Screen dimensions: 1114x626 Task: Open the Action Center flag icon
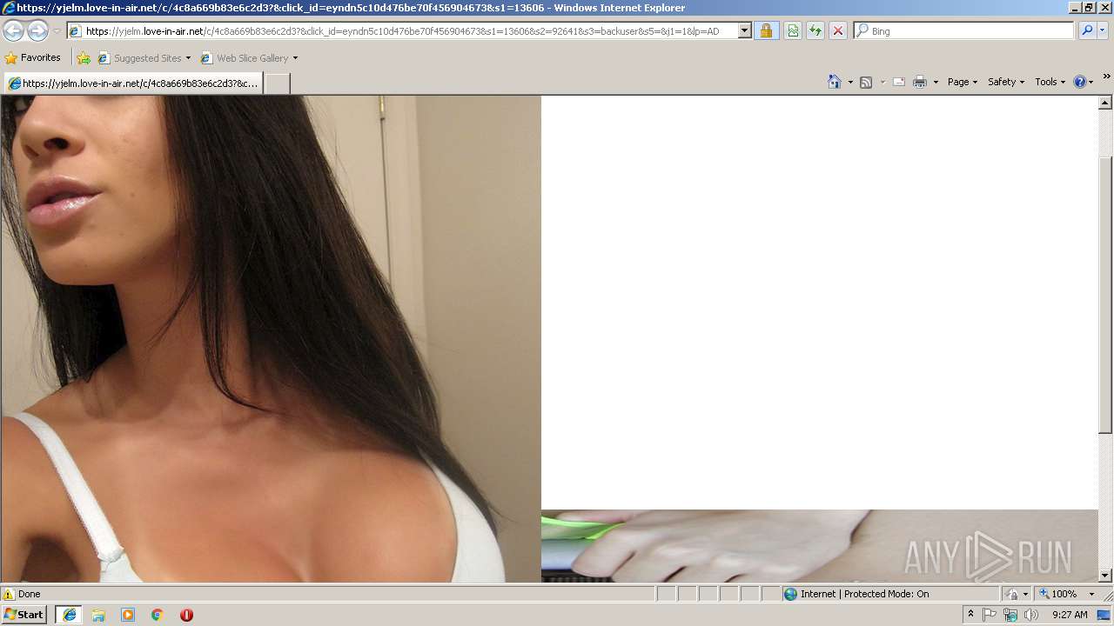(990, 615)
